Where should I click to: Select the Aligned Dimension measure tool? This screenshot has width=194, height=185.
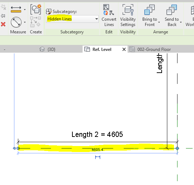coord(16,9)
